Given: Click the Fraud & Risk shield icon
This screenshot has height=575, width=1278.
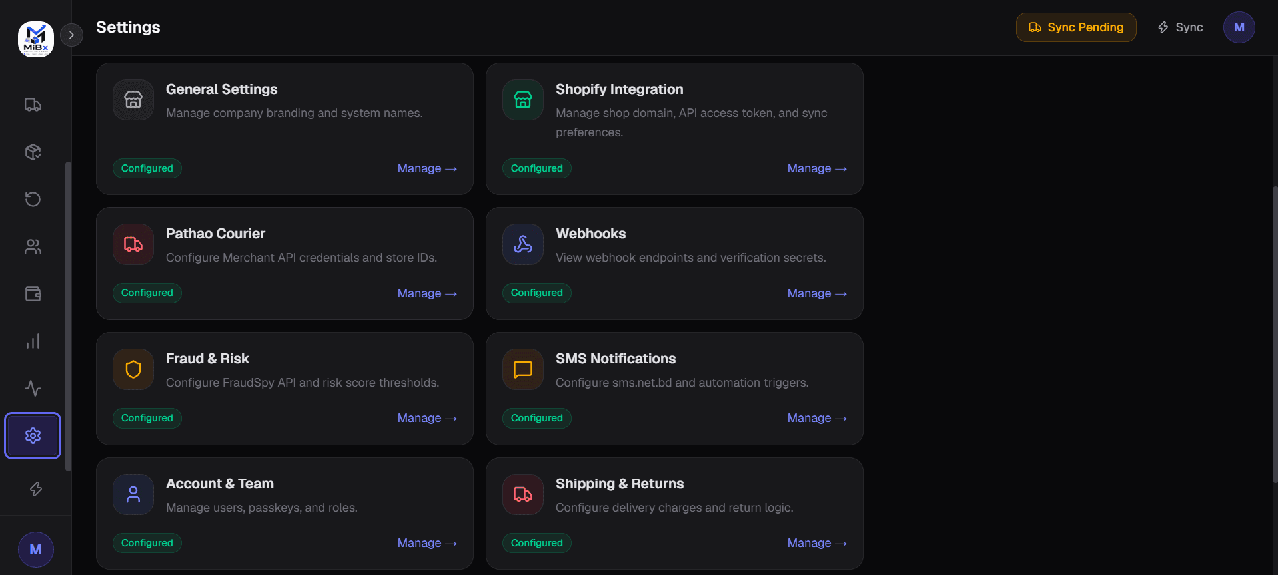Looking at the screenshot, I should click(x=133, y=369).
